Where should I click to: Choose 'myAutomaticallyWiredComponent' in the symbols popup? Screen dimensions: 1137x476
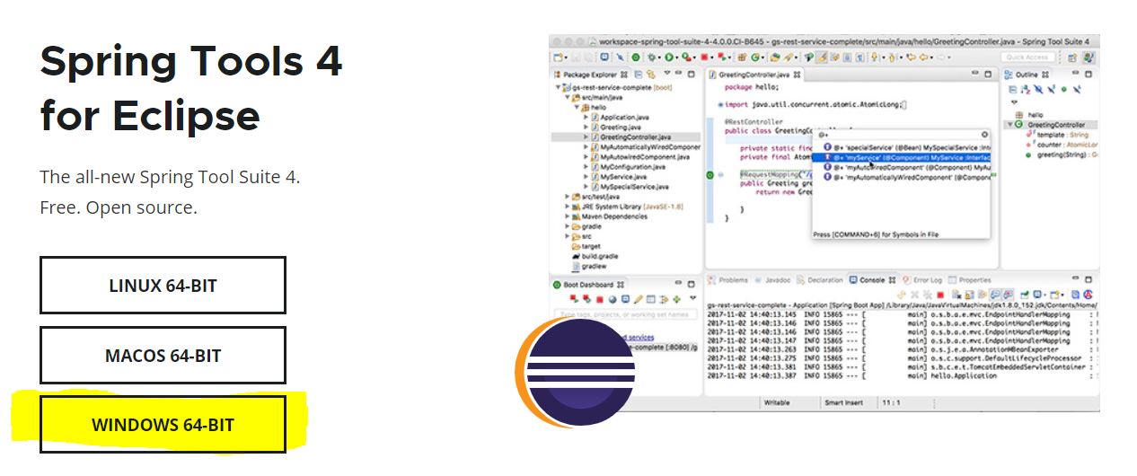906,178
